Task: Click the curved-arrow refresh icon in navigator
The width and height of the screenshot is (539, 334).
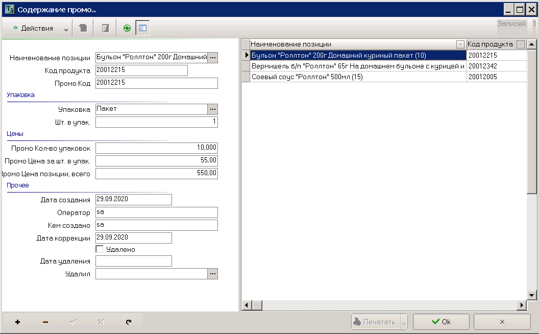Action: click(x=129, y=322)
